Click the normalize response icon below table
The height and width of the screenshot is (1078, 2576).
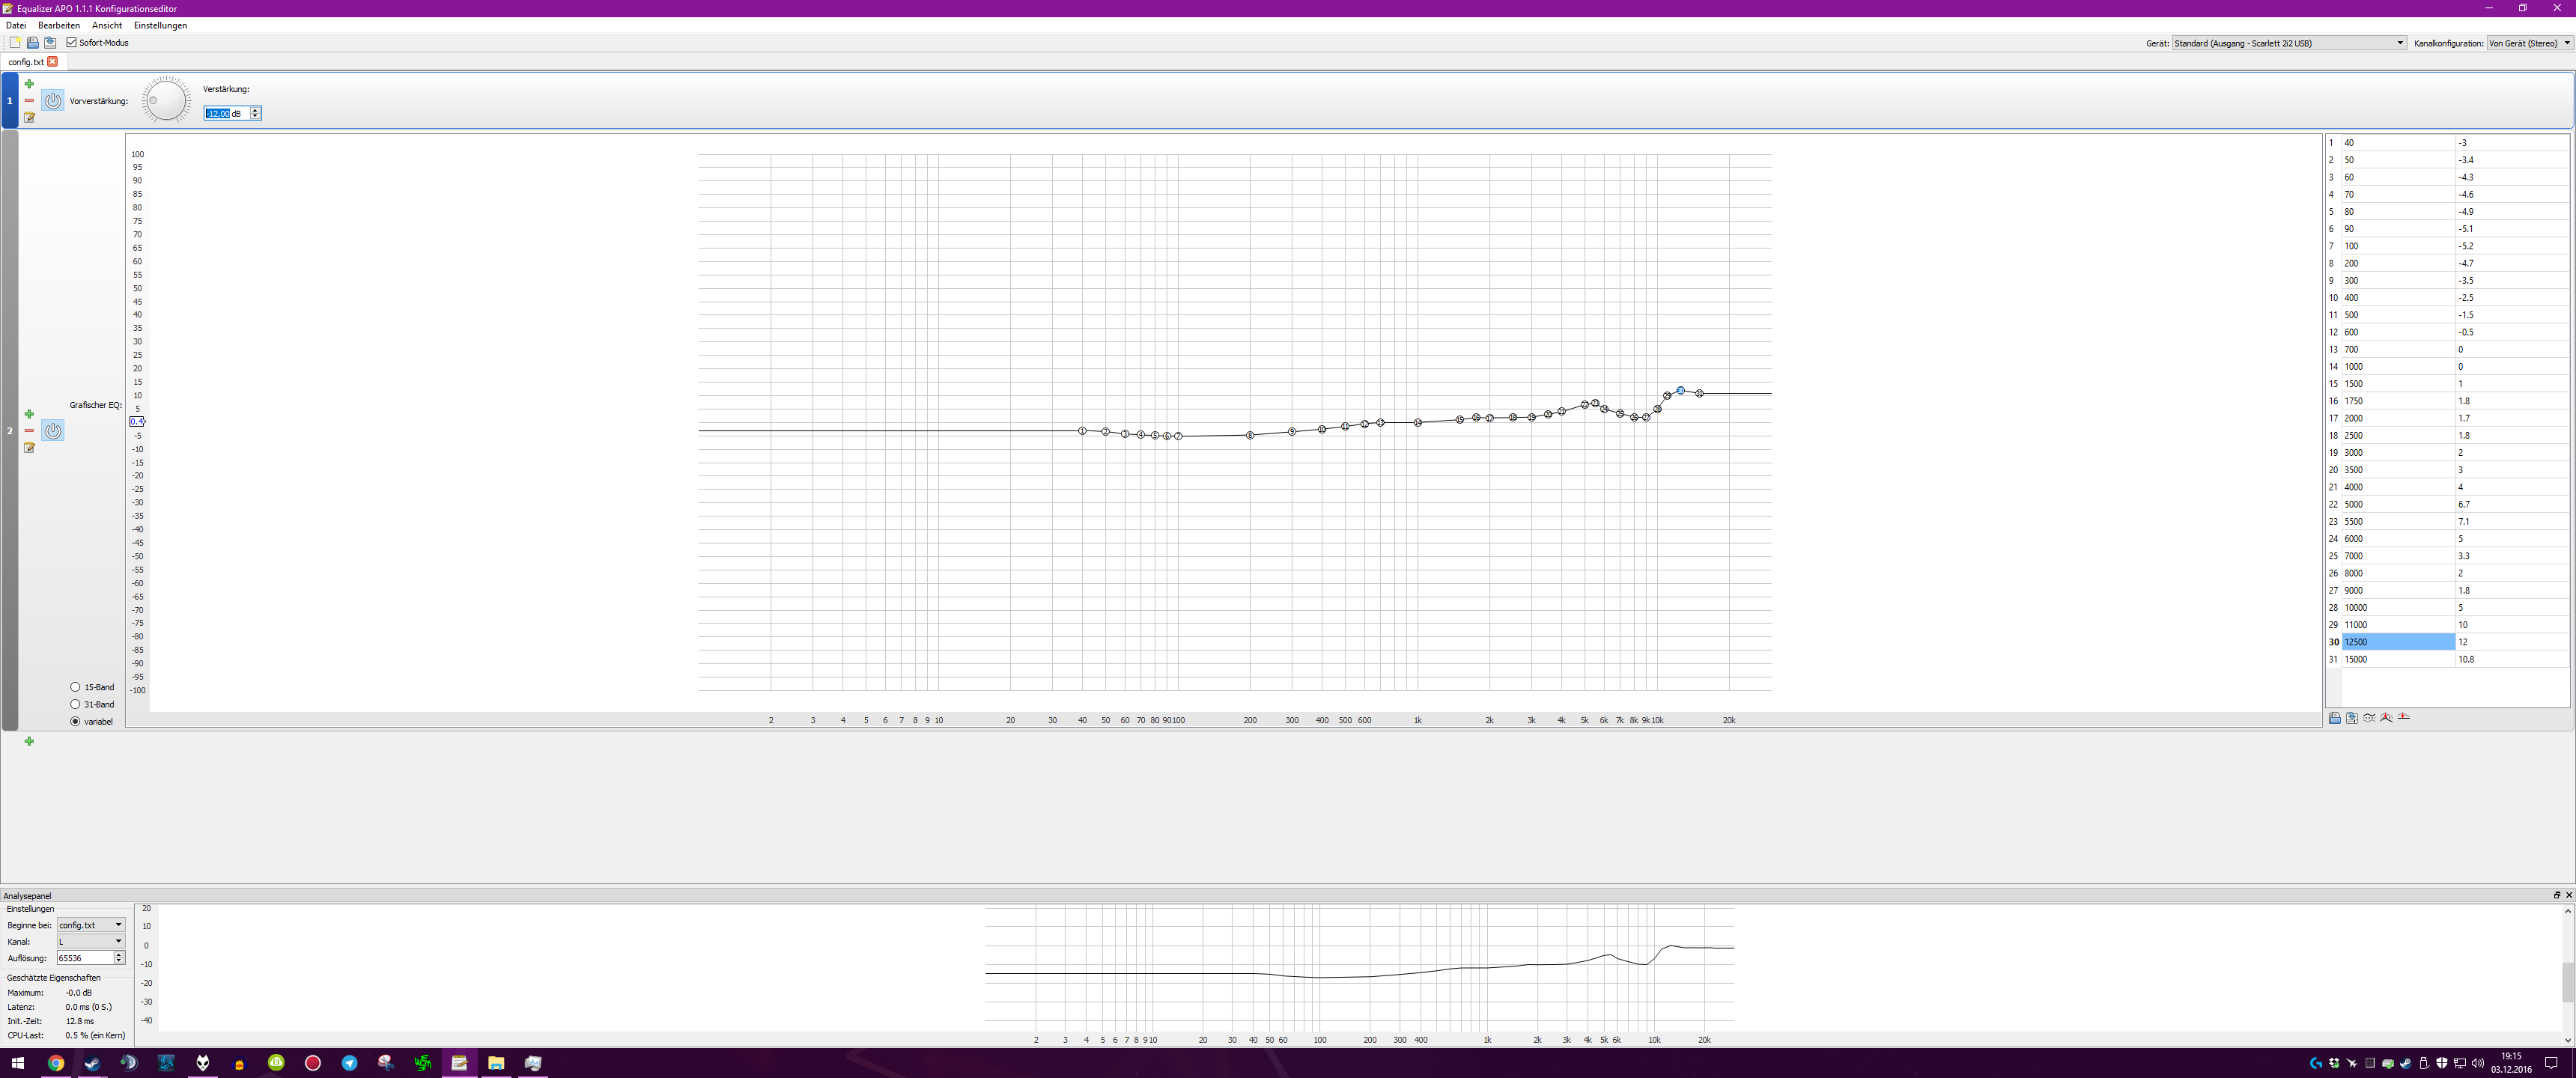point(2386,718)
